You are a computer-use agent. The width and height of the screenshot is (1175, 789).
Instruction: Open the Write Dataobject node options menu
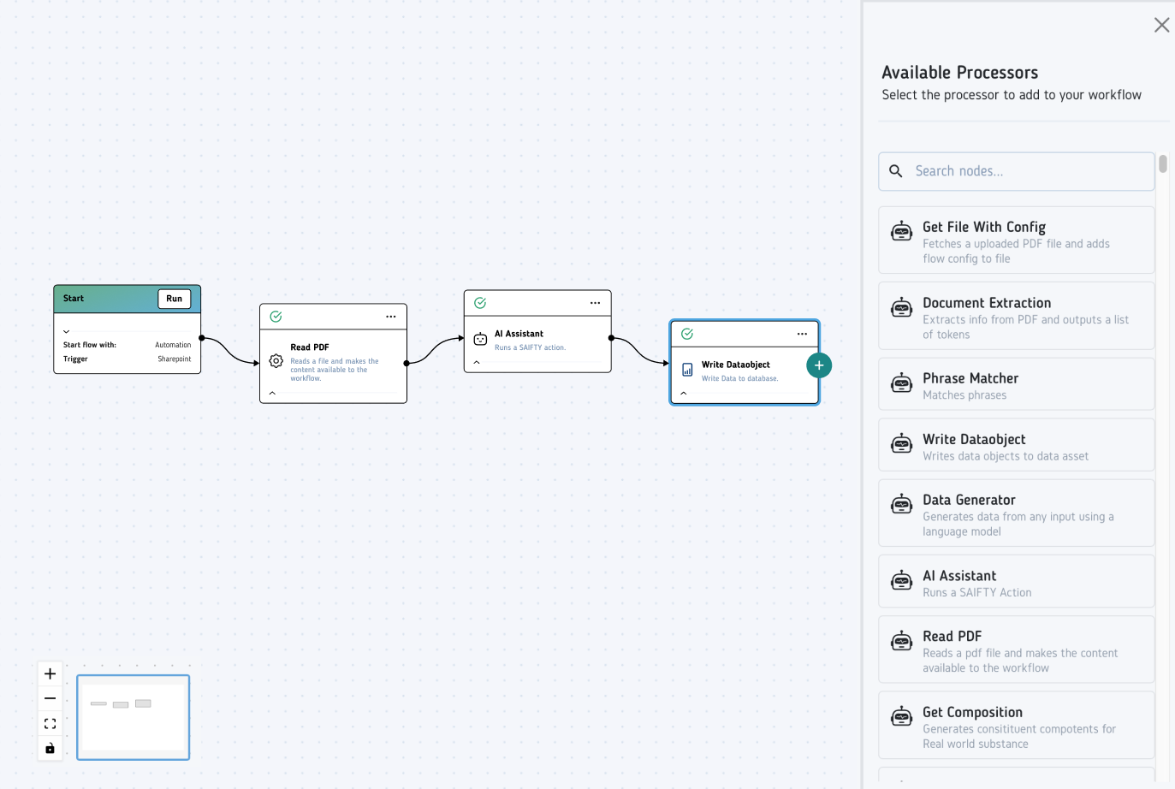click(802, 334)
